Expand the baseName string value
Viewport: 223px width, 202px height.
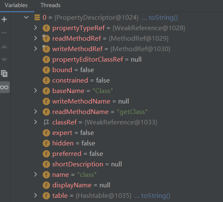(x=35, y=91)
